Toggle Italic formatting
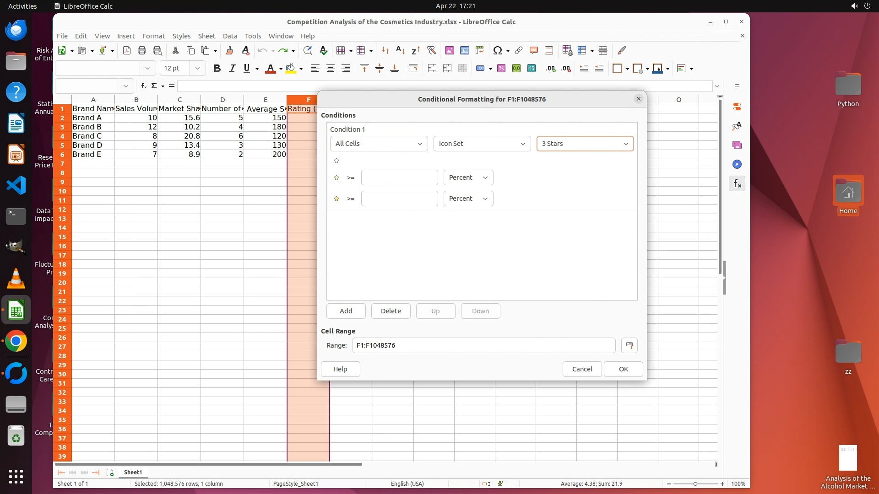Screen dimensions: 879x494 232,69
